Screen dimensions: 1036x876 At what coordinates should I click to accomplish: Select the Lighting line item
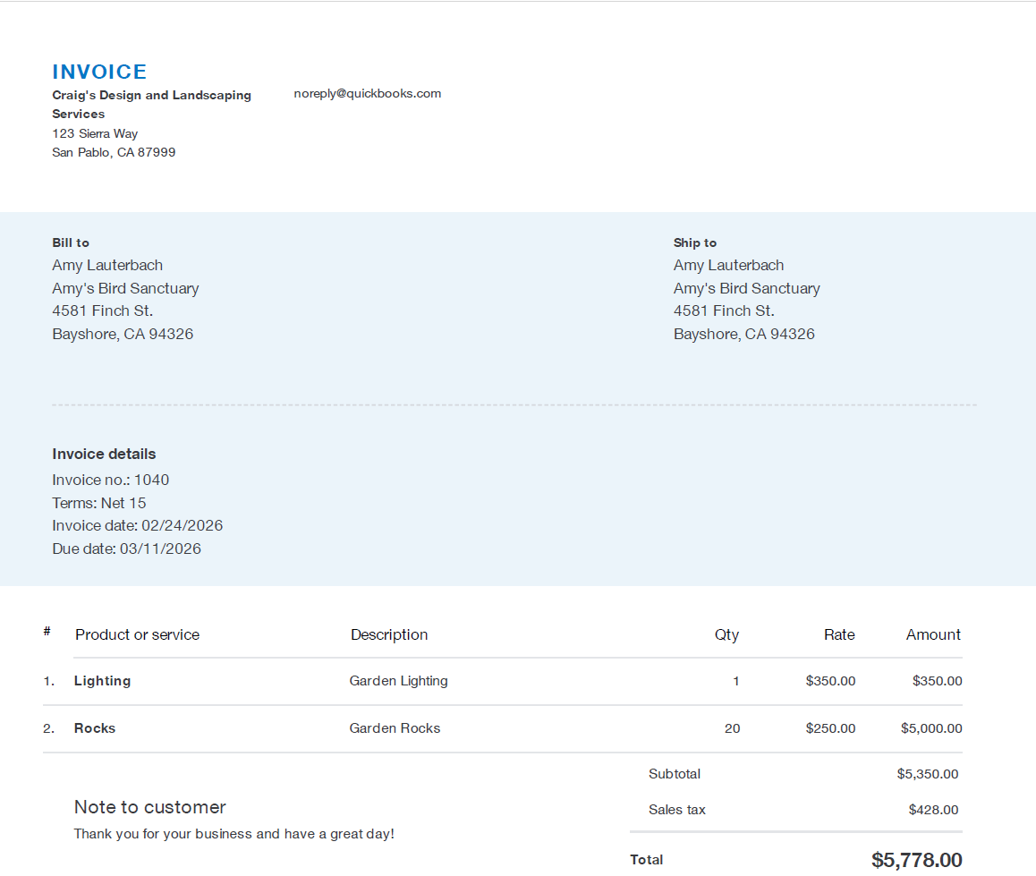point(102,681)
